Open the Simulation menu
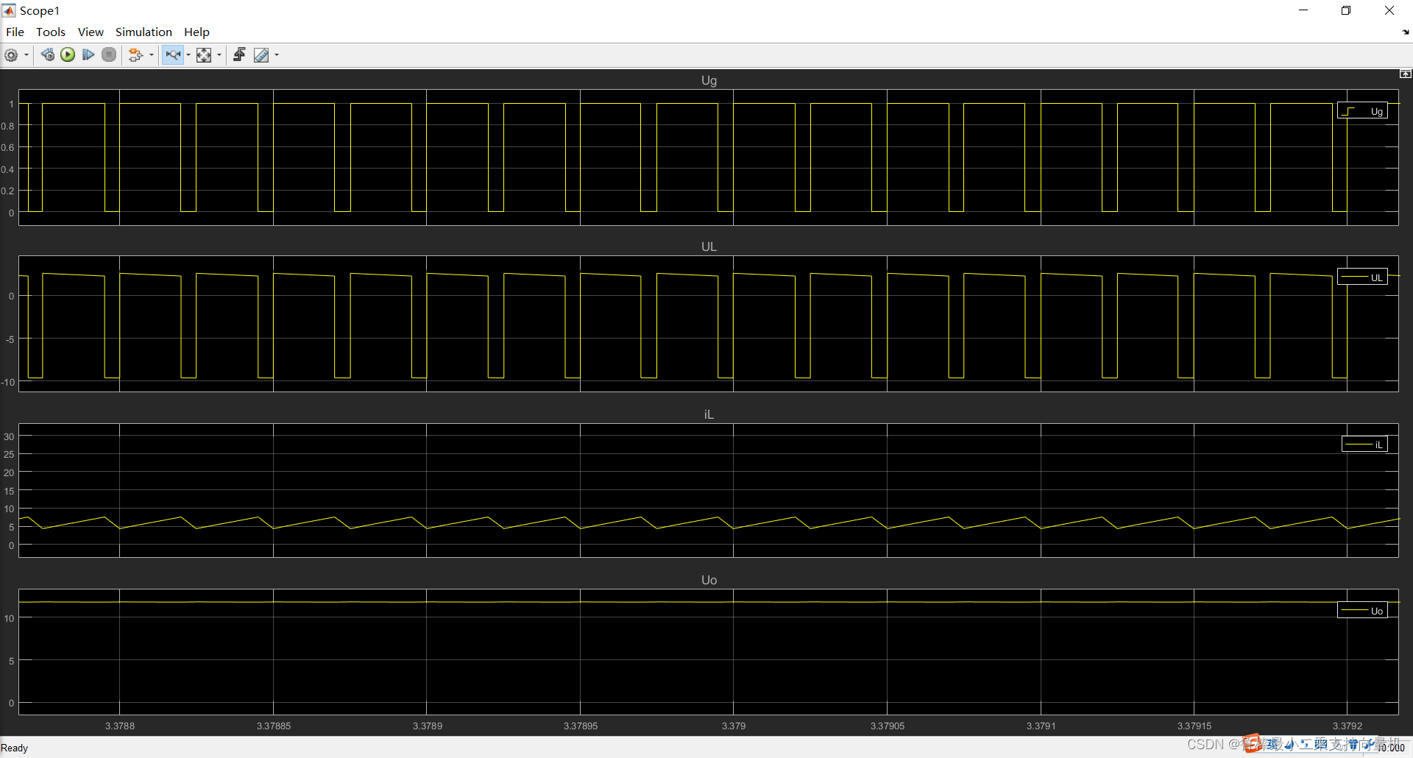This screenshot has height=758, width=1413. tap(144, 32)
